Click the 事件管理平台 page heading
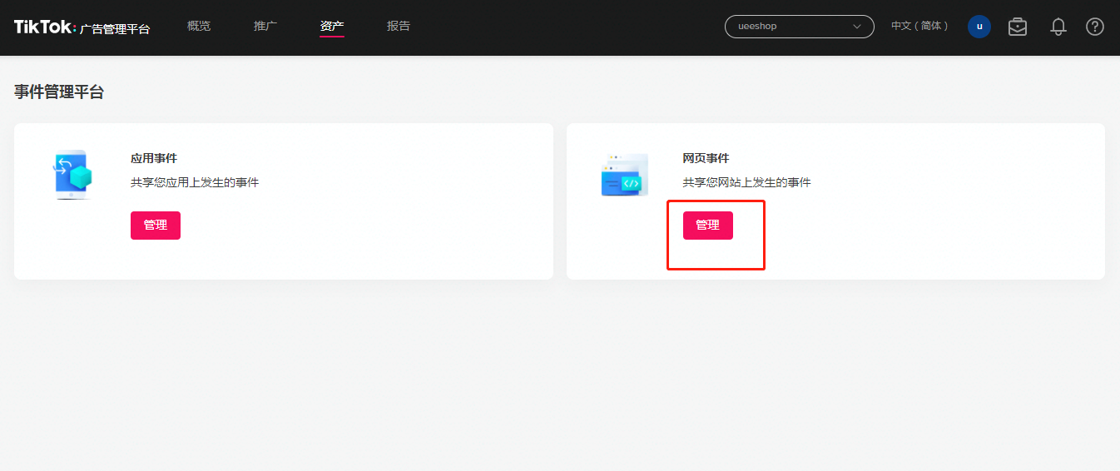Image resolution: width=1120 pixels, height=471 pixels. point(59,92)
